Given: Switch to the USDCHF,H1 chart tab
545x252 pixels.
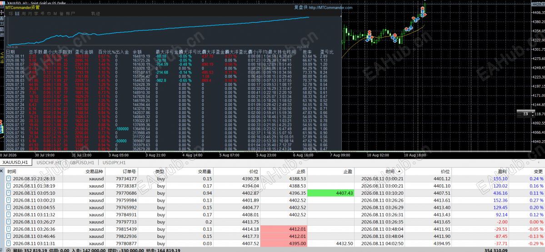Looking at the screenshot, I should (49, 163).
